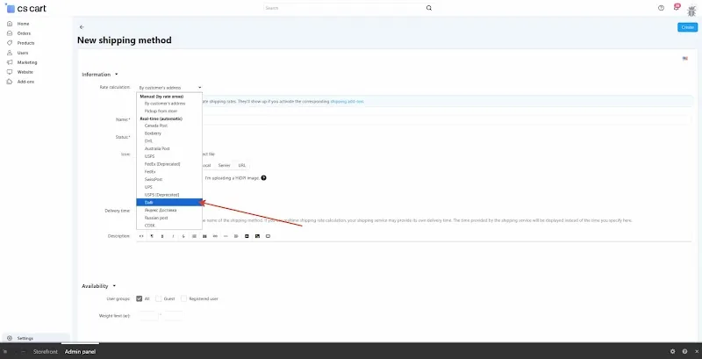
Task: Toggle the HTML code view icon
Action: pyautogui.click(x=141, y=236)
